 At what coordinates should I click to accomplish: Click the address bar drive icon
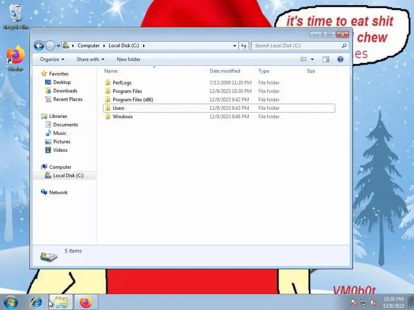(x=66, y=46)
